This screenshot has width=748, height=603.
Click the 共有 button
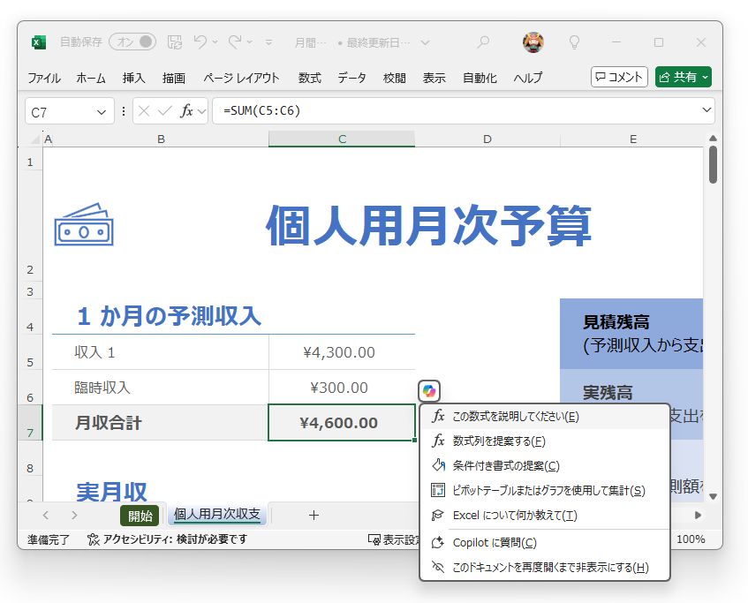[681, 77]
